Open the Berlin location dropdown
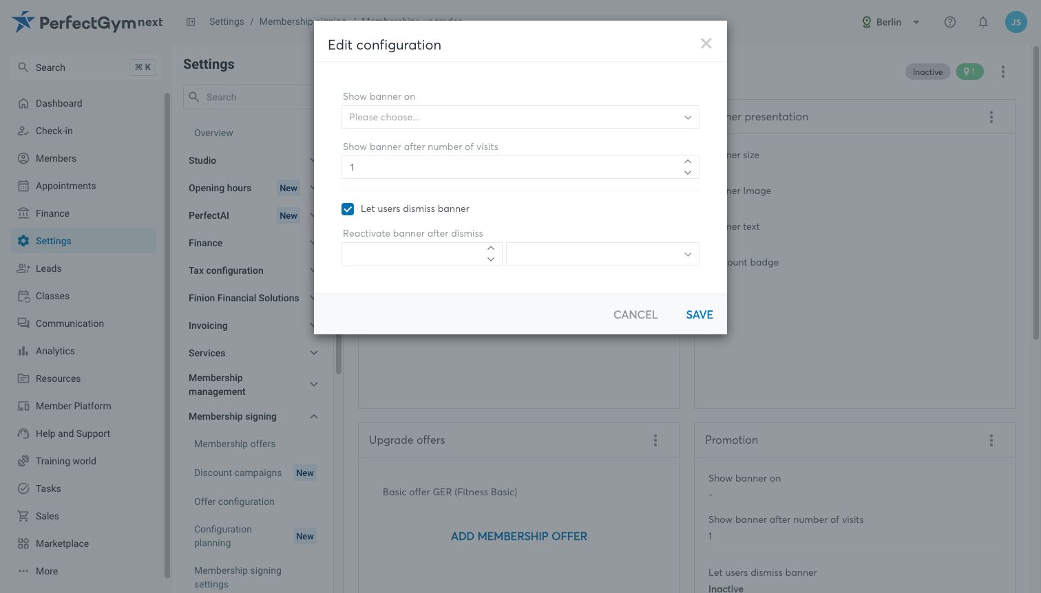This screenshot has width=1041, height=593. (x=891, y=22)
